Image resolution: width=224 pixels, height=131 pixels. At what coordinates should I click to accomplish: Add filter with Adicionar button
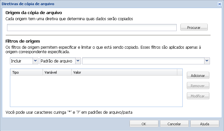click(x=198, y=76)
